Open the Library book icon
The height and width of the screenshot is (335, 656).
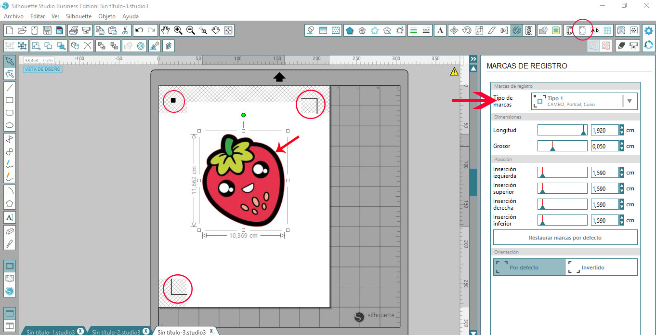click(10, 279)
